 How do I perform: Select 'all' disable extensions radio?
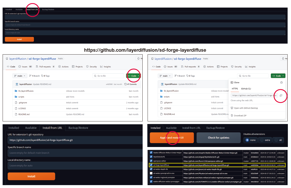point(276,140)
